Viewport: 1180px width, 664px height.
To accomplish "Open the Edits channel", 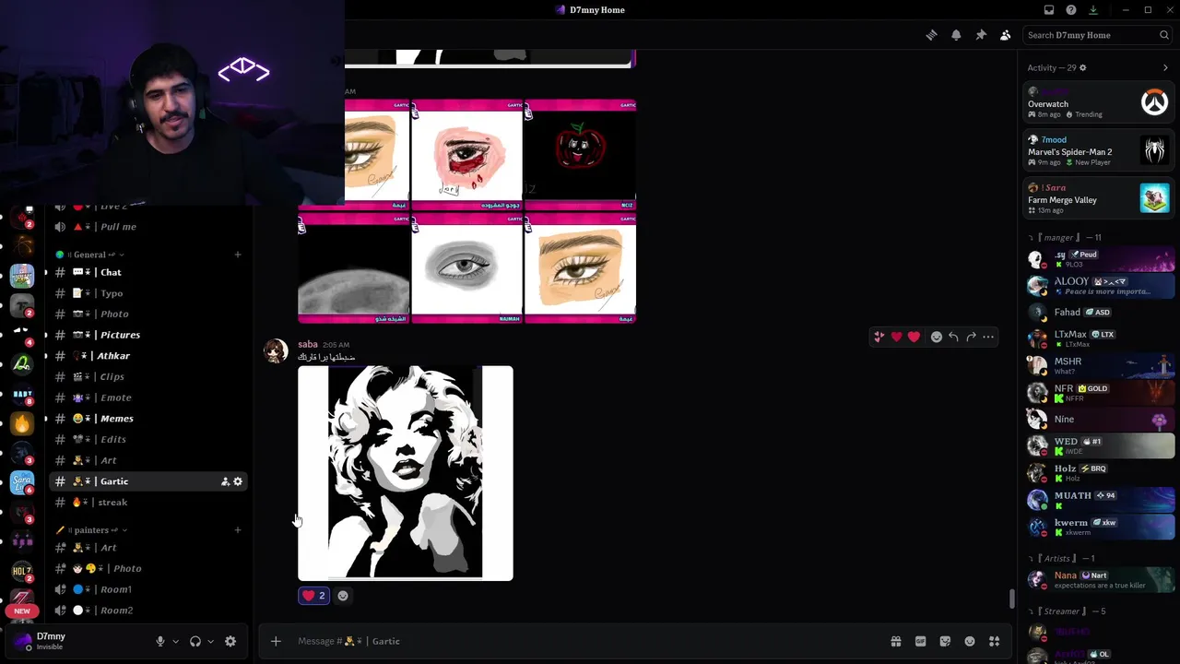I will pyautogui.click(x=147, y=440).
